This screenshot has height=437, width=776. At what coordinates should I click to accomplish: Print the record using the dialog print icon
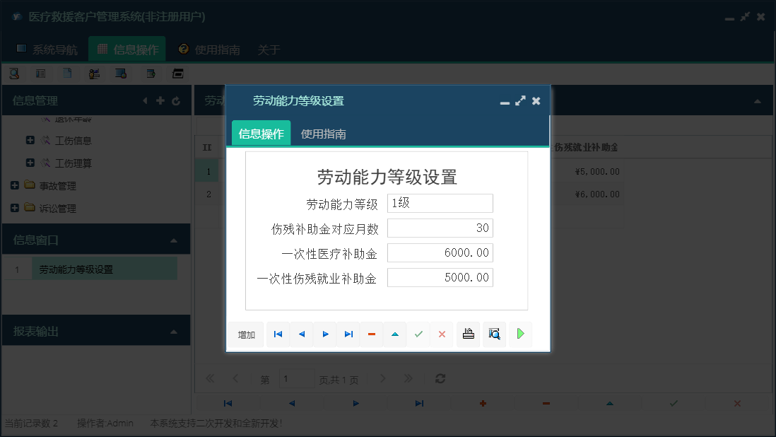[x=468, y=334]
